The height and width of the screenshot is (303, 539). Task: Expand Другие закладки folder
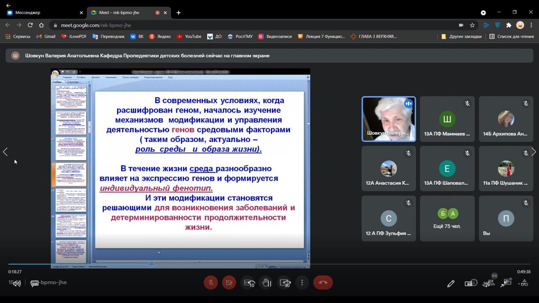pyautogui.click(x=462, y=37)
